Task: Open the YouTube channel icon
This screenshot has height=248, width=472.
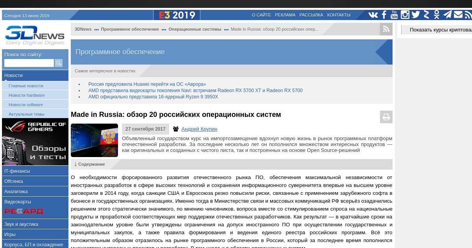Action: pos(394,15)
